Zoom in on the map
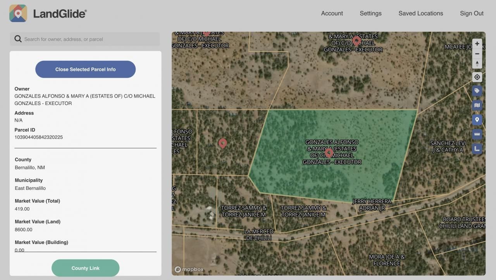Viewport: 496px width, 280px height. [x=477, y=44]
